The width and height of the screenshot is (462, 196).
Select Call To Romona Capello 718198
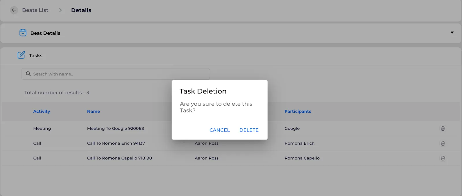tap(120, 158)
